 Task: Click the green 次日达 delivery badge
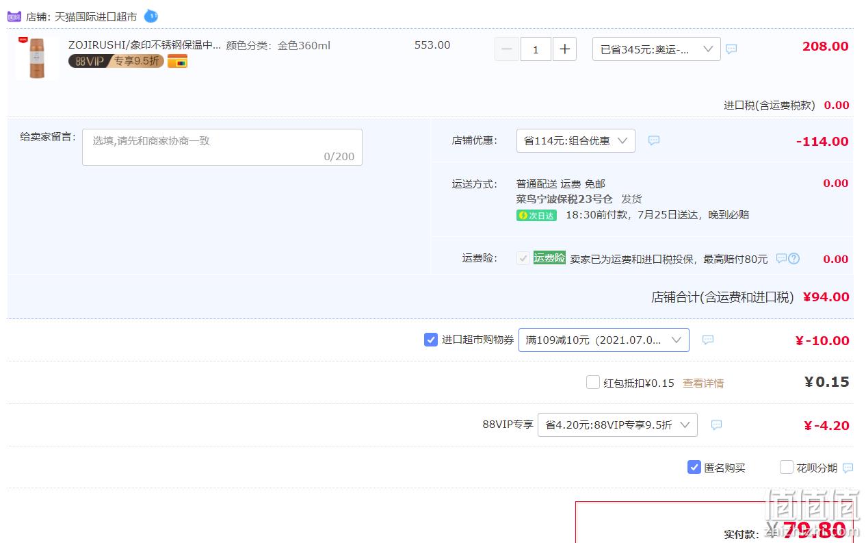click(536, 215)
